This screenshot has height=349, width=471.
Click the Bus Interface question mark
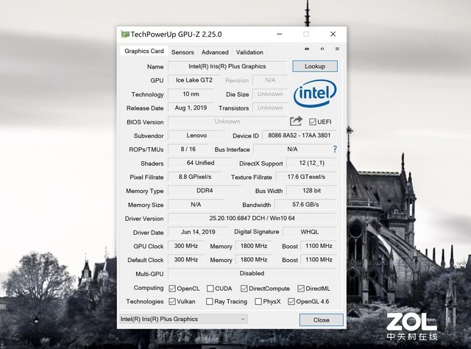335,149
